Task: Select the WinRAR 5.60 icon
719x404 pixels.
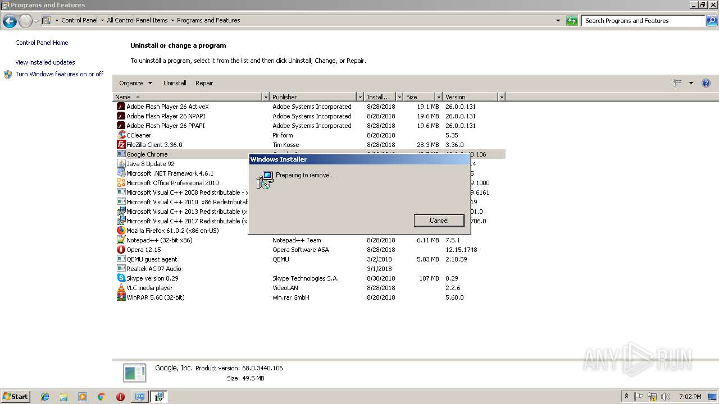Action: coord(121,297)
